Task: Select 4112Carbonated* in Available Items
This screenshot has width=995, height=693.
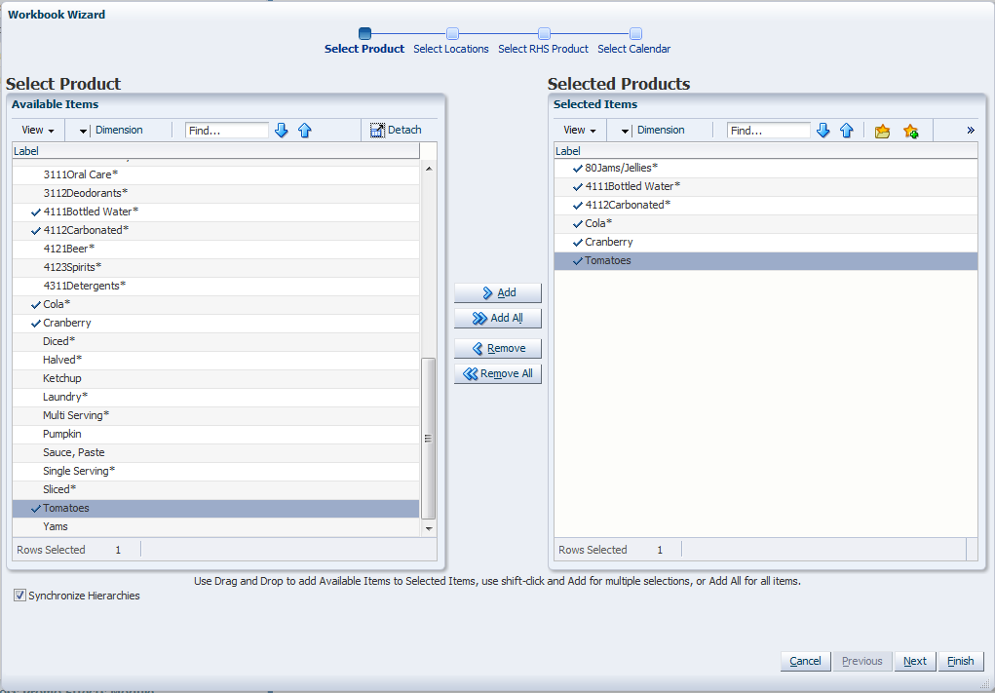Action: pyautogui.click(x=215, y=230)
